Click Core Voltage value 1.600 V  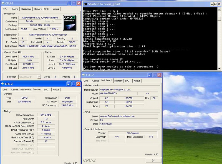tap(54, 29)
